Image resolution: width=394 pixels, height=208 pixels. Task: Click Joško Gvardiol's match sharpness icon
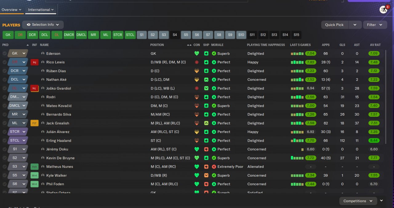click(206, 88)
